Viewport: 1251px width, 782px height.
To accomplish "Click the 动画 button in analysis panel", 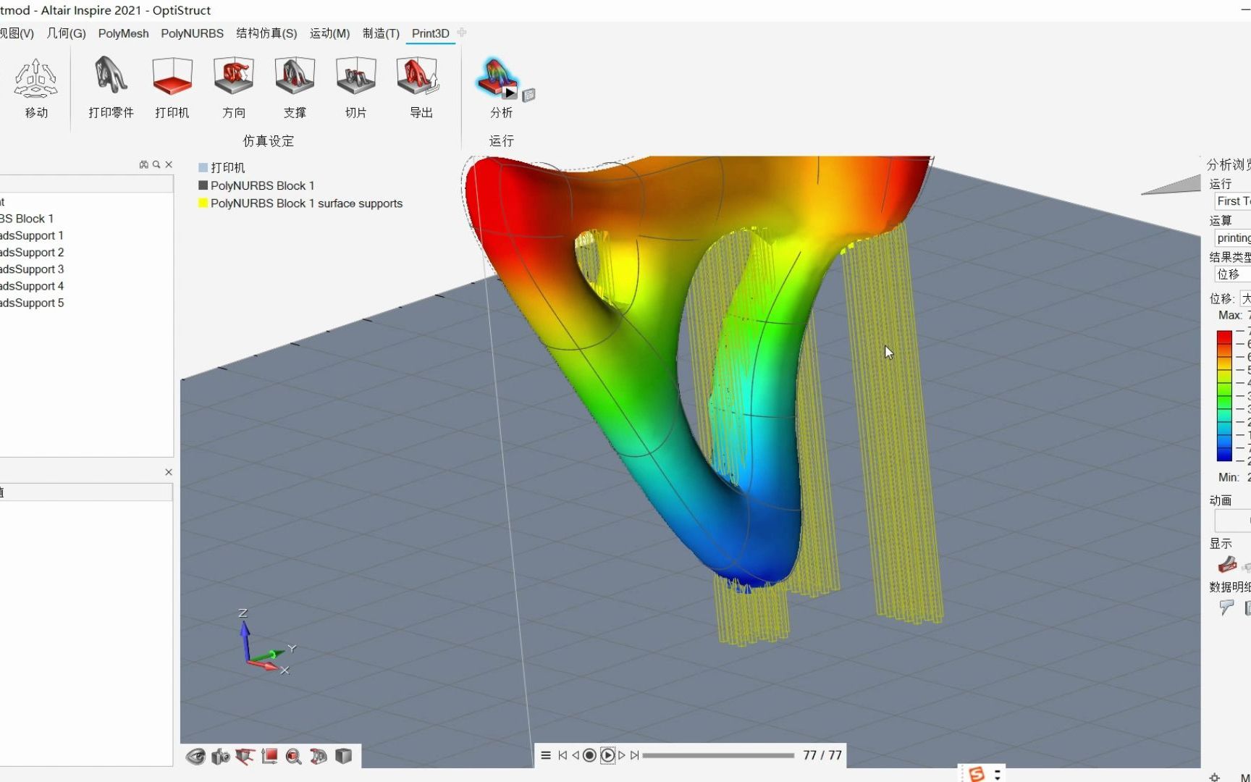I will pos(1233,521).
